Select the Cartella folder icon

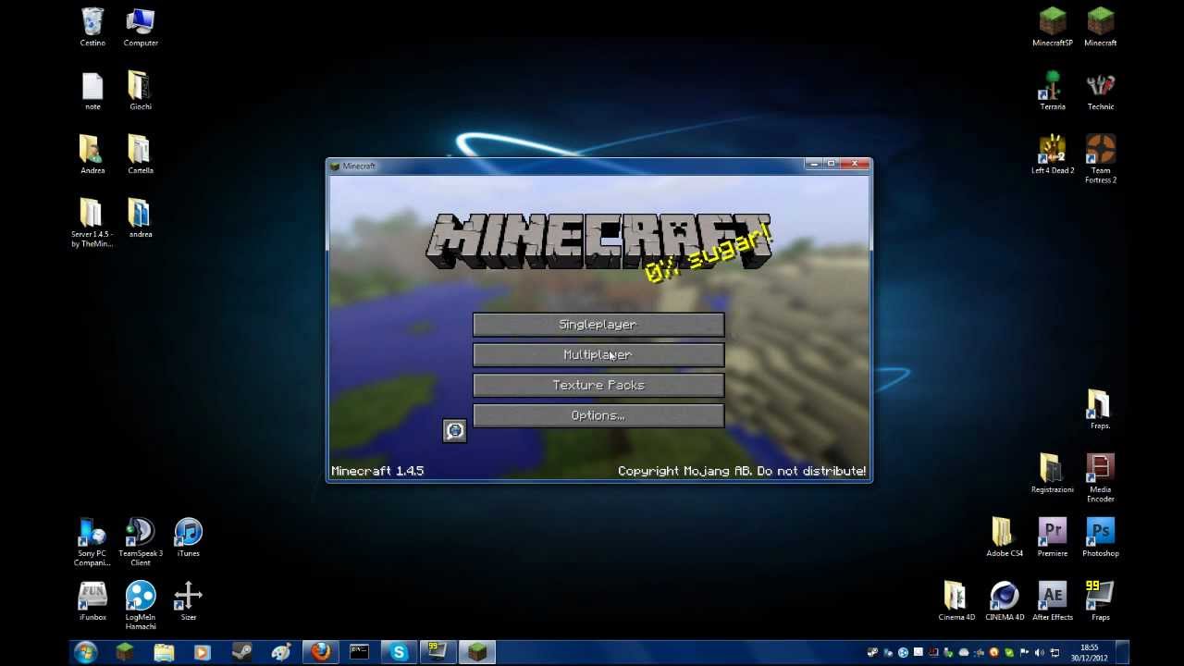[141, 154]
